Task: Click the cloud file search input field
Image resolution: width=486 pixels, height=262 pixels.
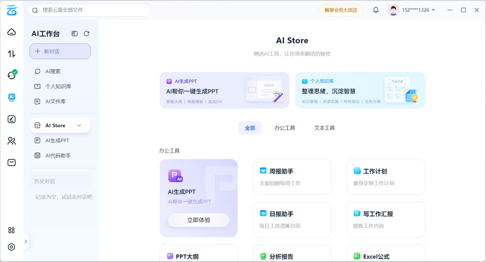Action: click(89, 10)
